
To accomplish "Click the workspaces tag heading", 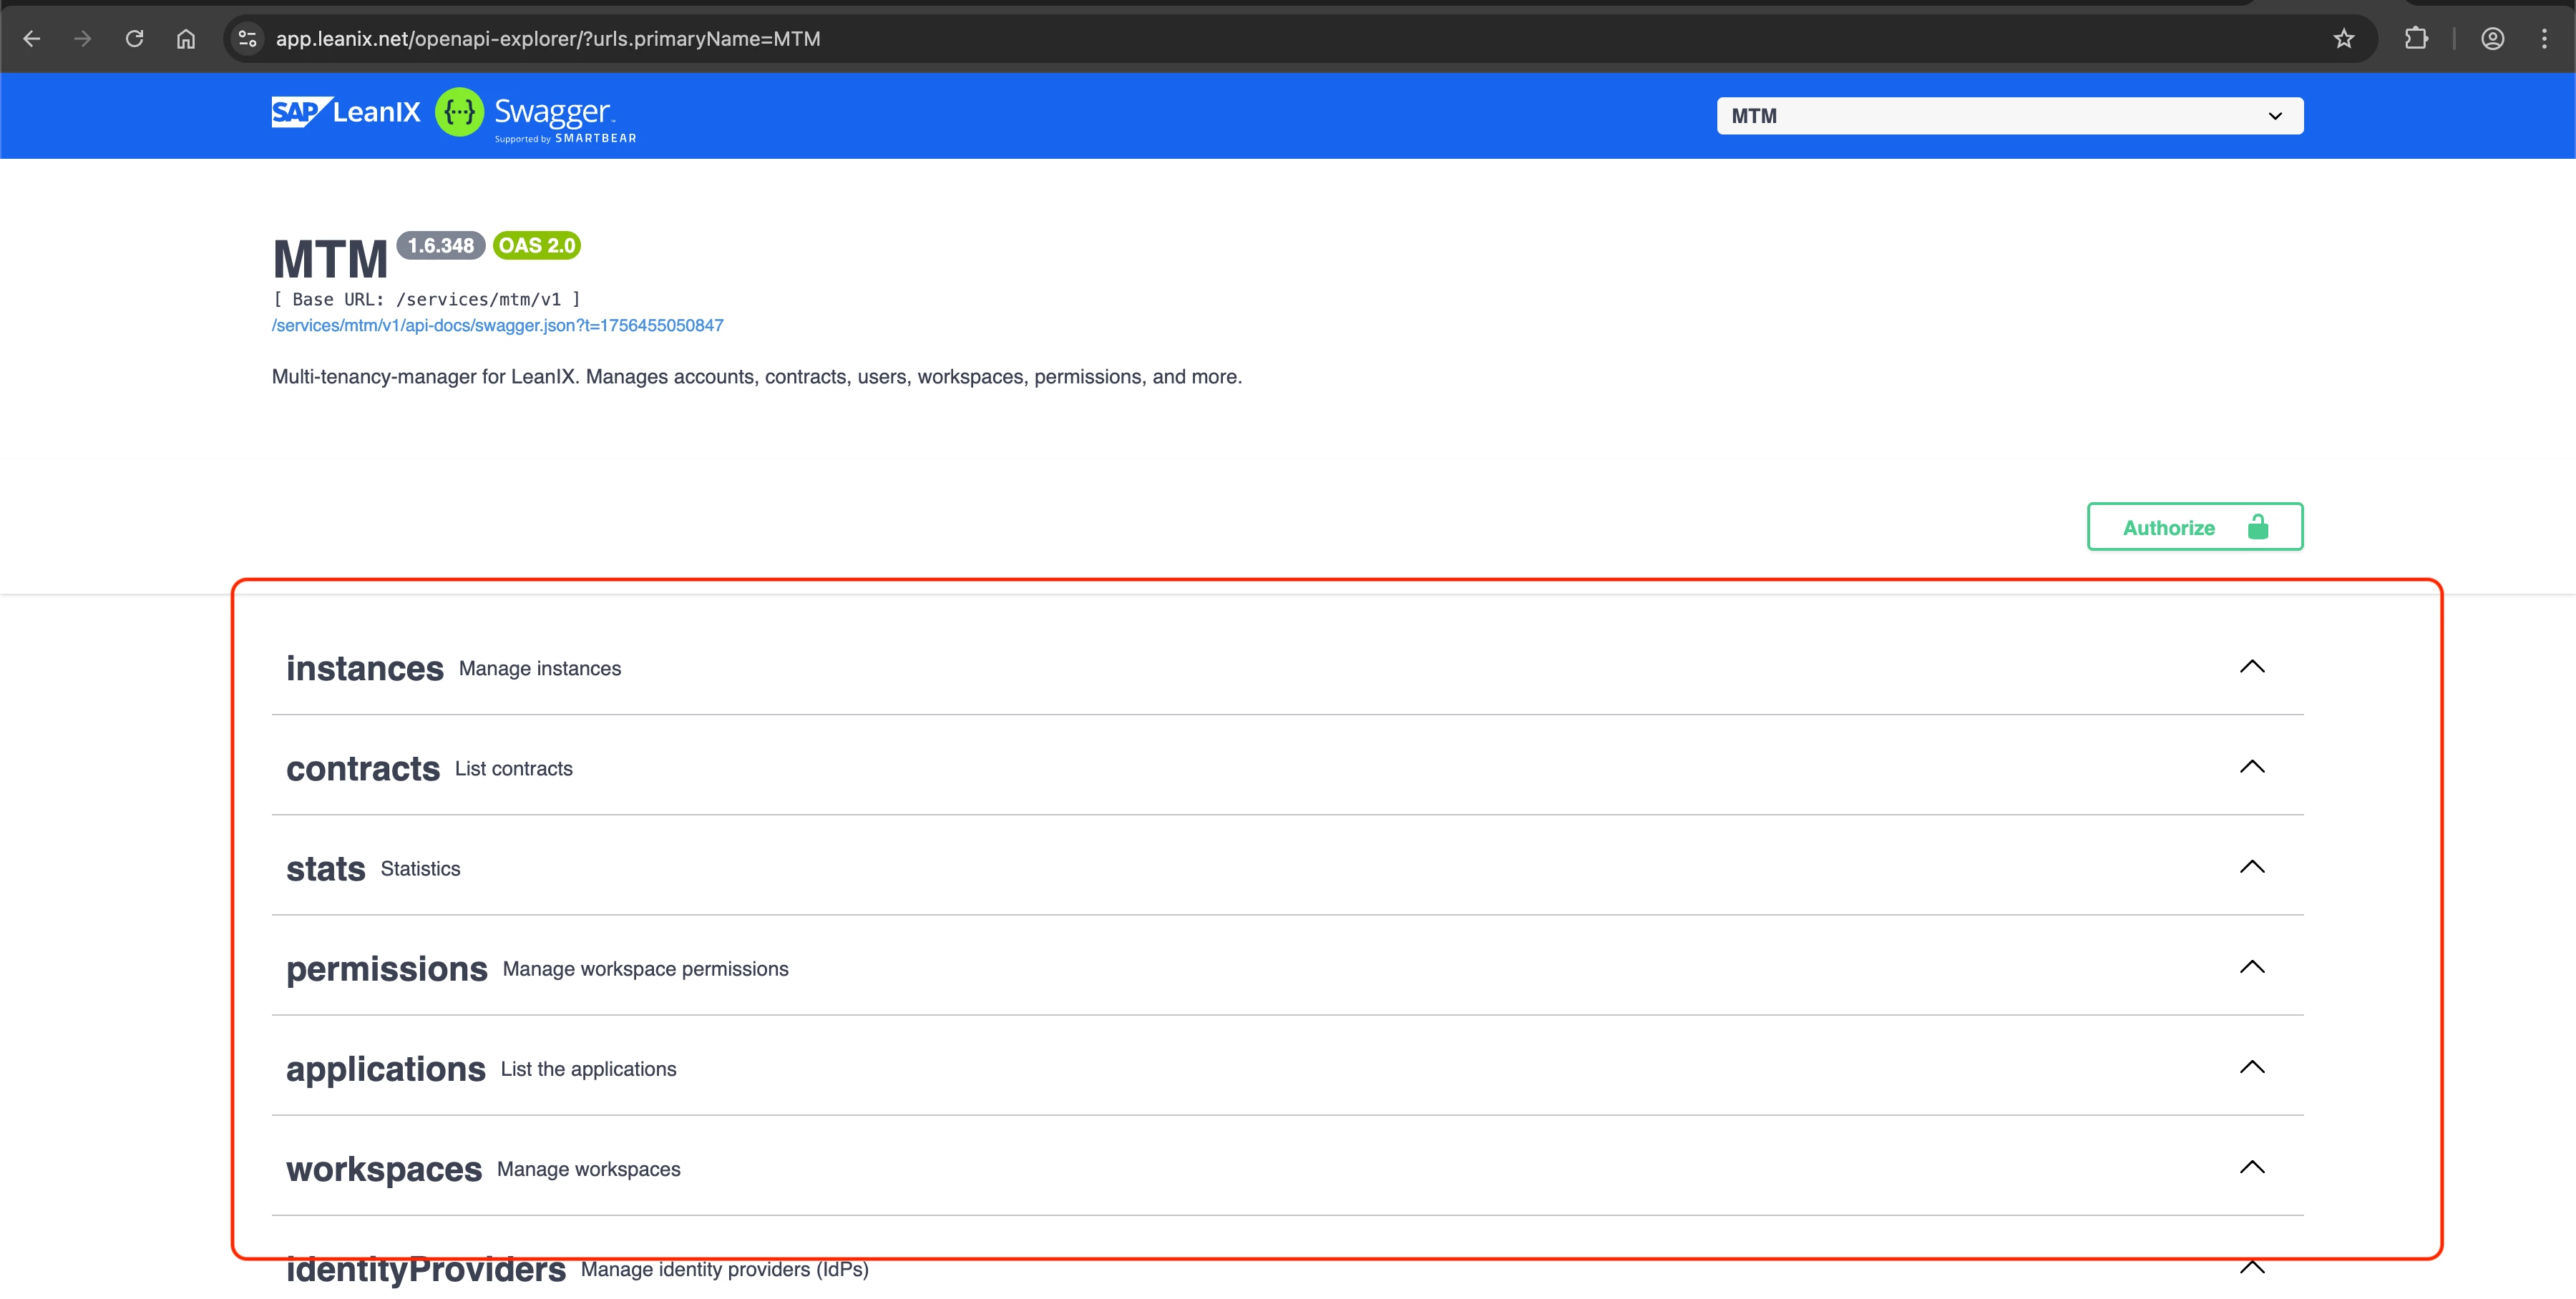I will click(x=384, y=1169).
